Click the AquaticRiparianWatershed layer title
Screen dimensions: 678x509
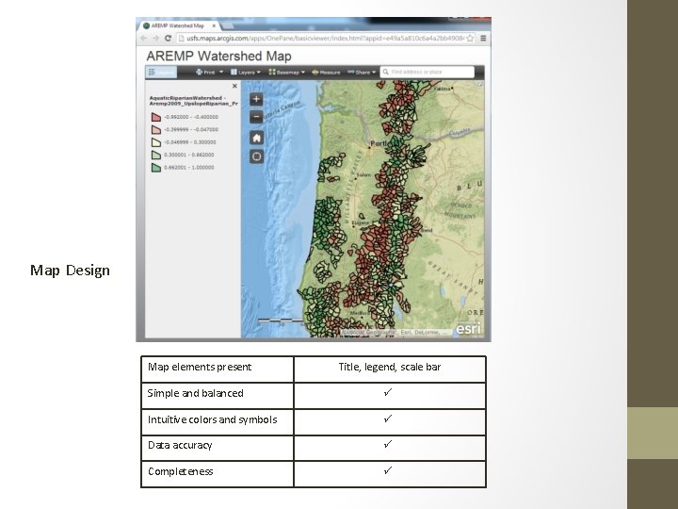(x=193, y=101)
